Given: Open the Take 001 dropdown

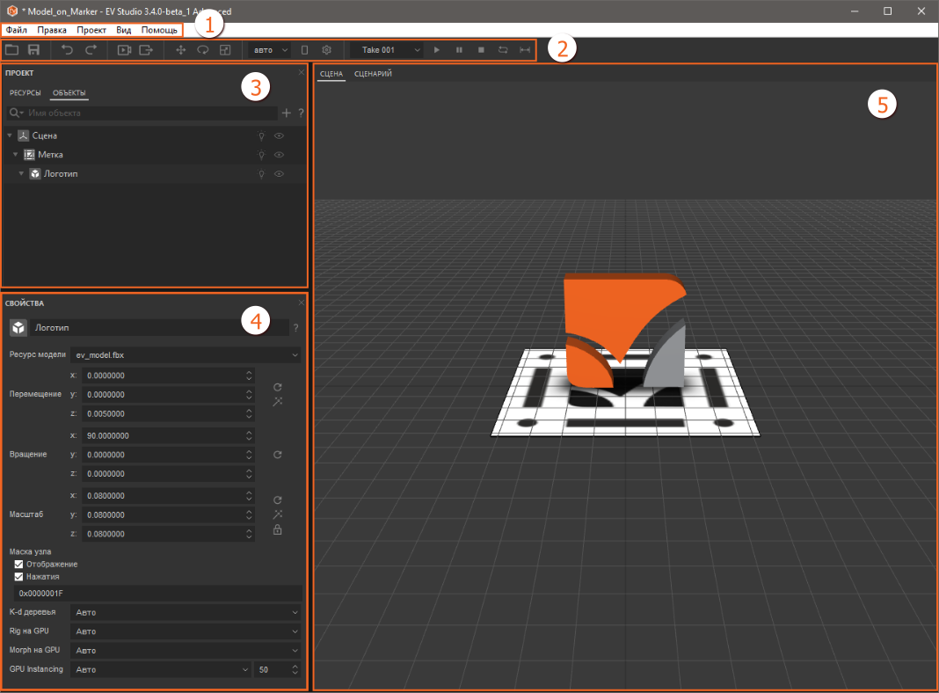Looking at the screenshot, I should tap(387, 50).
